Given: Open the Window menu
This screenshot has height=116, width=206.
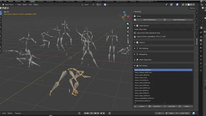Looking at the screenshot, I should [18, 1].
